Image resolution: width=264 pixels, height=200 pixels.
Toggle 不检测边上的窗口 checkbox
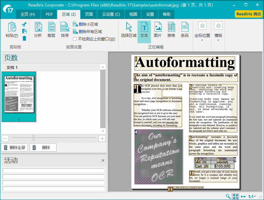75,39
